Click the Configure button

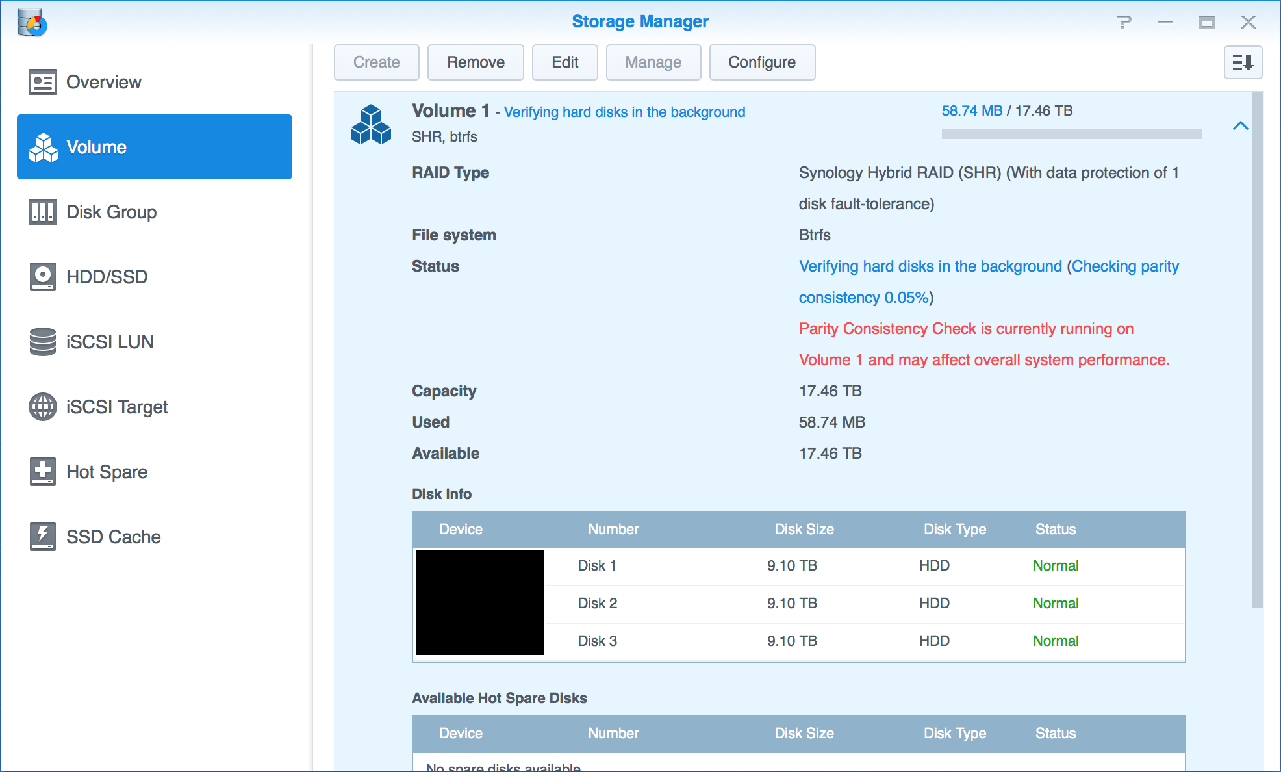tap(762, 62)
